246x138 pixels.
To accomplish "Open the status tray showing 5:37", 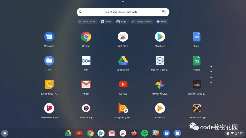I will click(234, 133).
